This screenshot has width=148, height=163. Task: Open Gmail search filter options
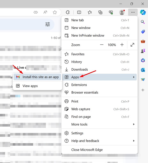(48, 24)
